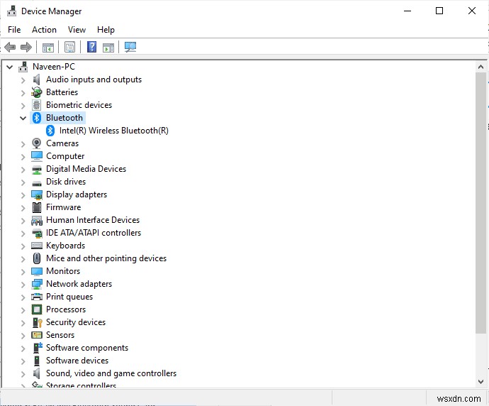This screenshot has width=489, height=406.
Task: Click the vertical scrollbar thumb
Action: 480,203
